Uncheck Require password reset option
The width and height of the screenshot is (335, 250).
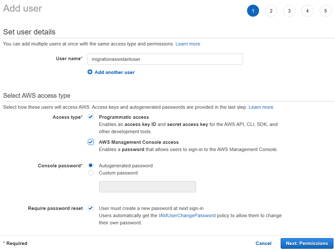pyautogui.click(x=91, y=208)
